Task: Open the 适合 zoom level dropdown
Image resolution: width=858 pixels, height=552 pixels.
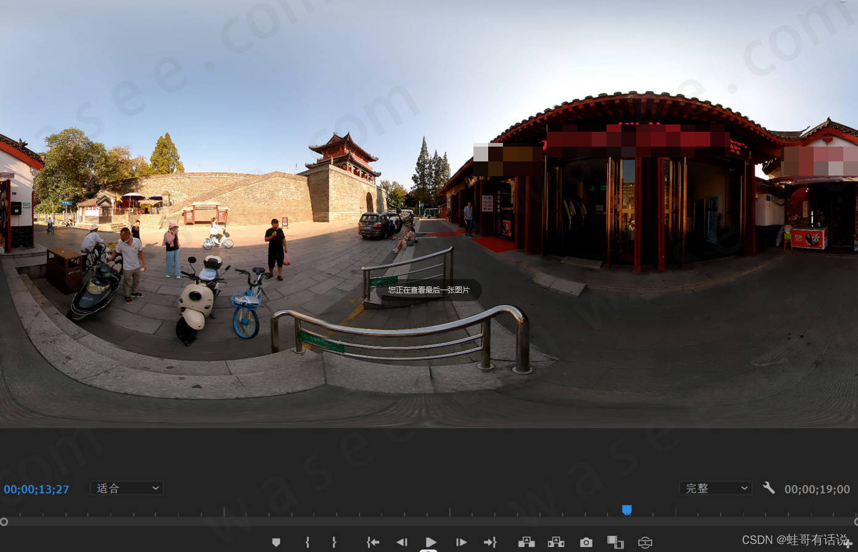Action: pos(127,488)
